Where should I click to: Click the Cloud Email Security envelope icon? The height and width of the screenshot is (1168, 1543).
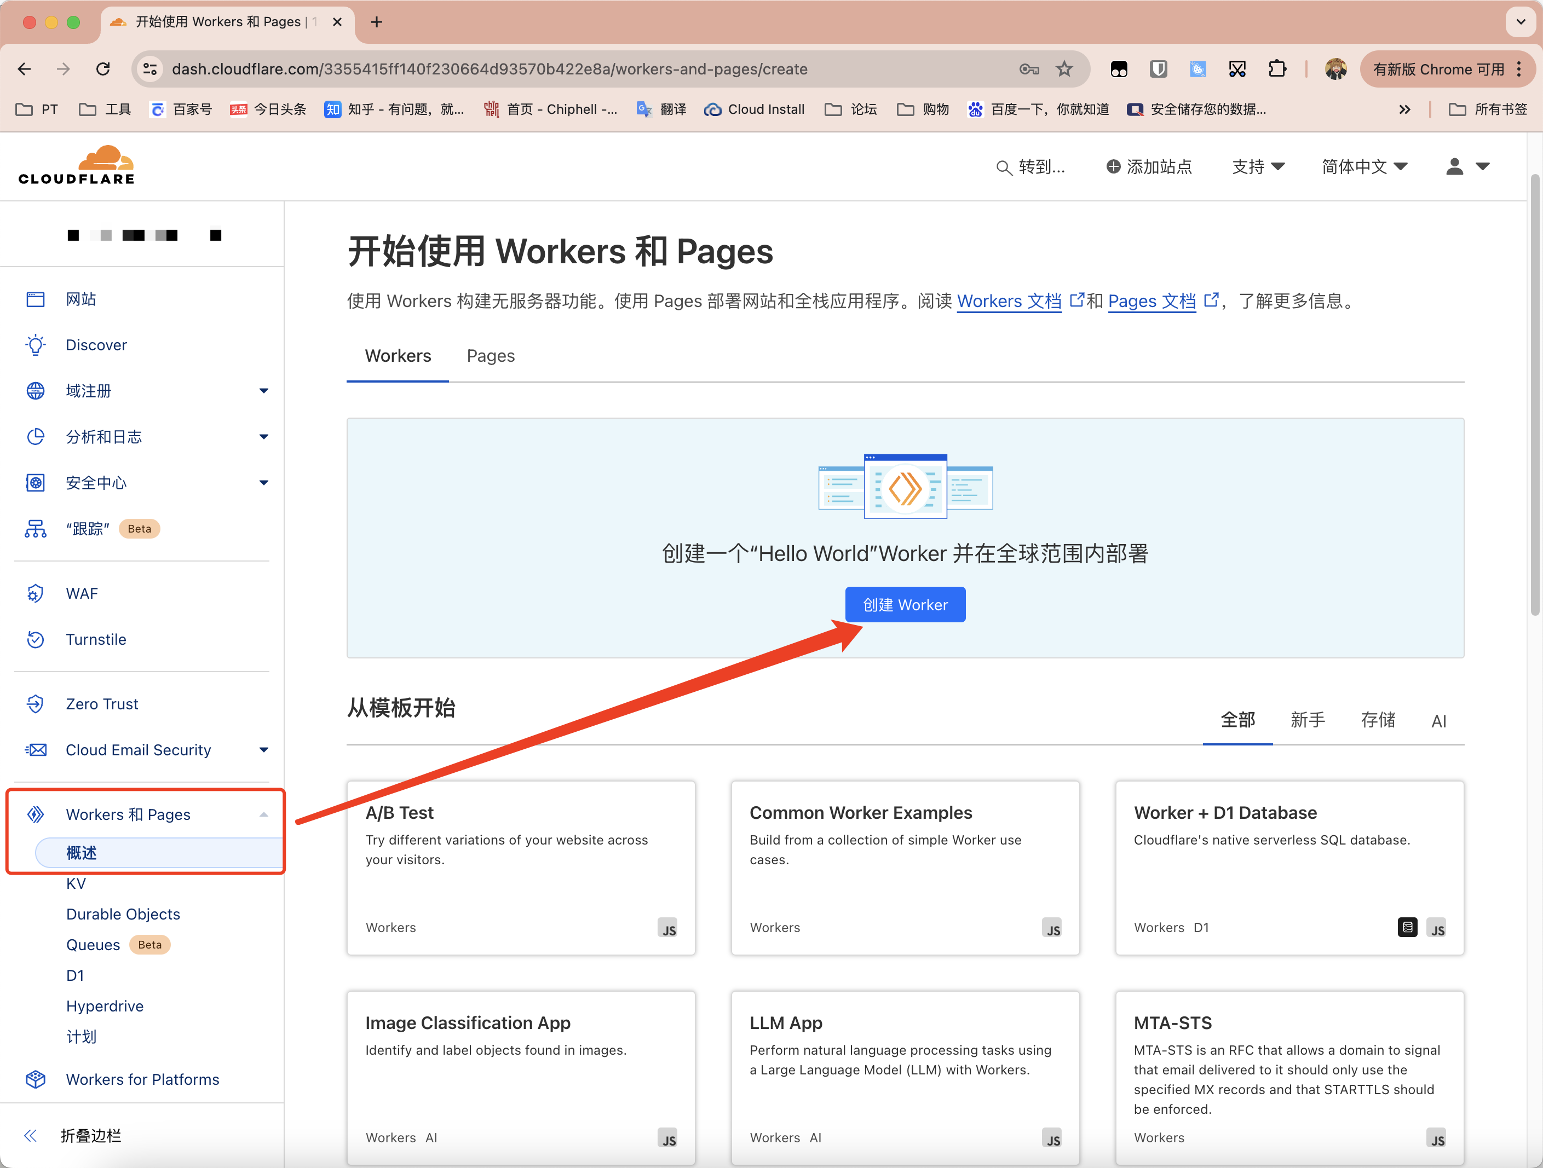pyautogui.click(x=36, y=750)
